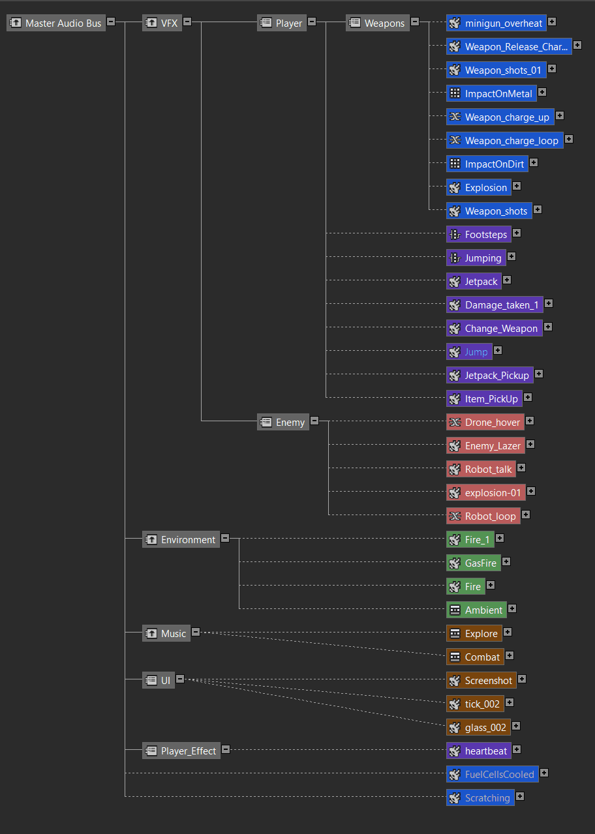Collapse the Enemy node branch
595x834 pixels.
click(314, 421)
